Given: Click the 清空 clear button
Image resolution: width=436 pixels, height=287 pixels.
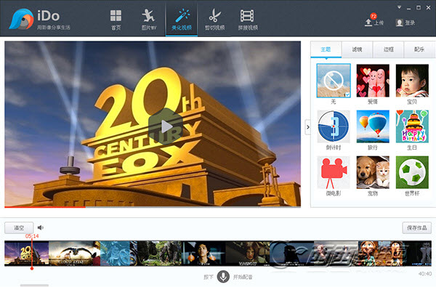Looking at the screenshot, I should 19,227.
